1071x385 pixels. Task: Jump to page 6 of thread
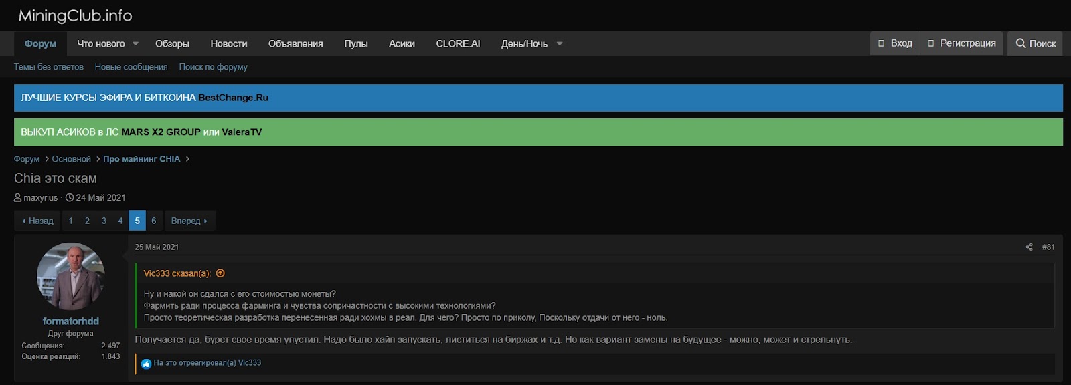(x=153, y=221)
